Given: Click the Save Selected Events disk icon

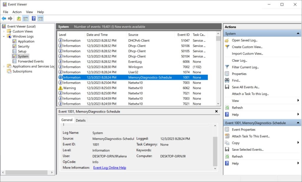Looking at the screenshot, I should click(x=227, y=150).
